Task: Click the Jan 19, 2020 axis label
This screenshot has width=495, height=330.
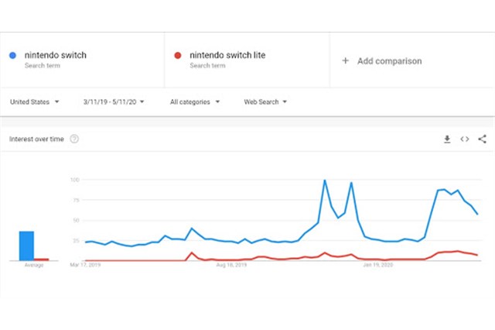Action: [378, 266]
